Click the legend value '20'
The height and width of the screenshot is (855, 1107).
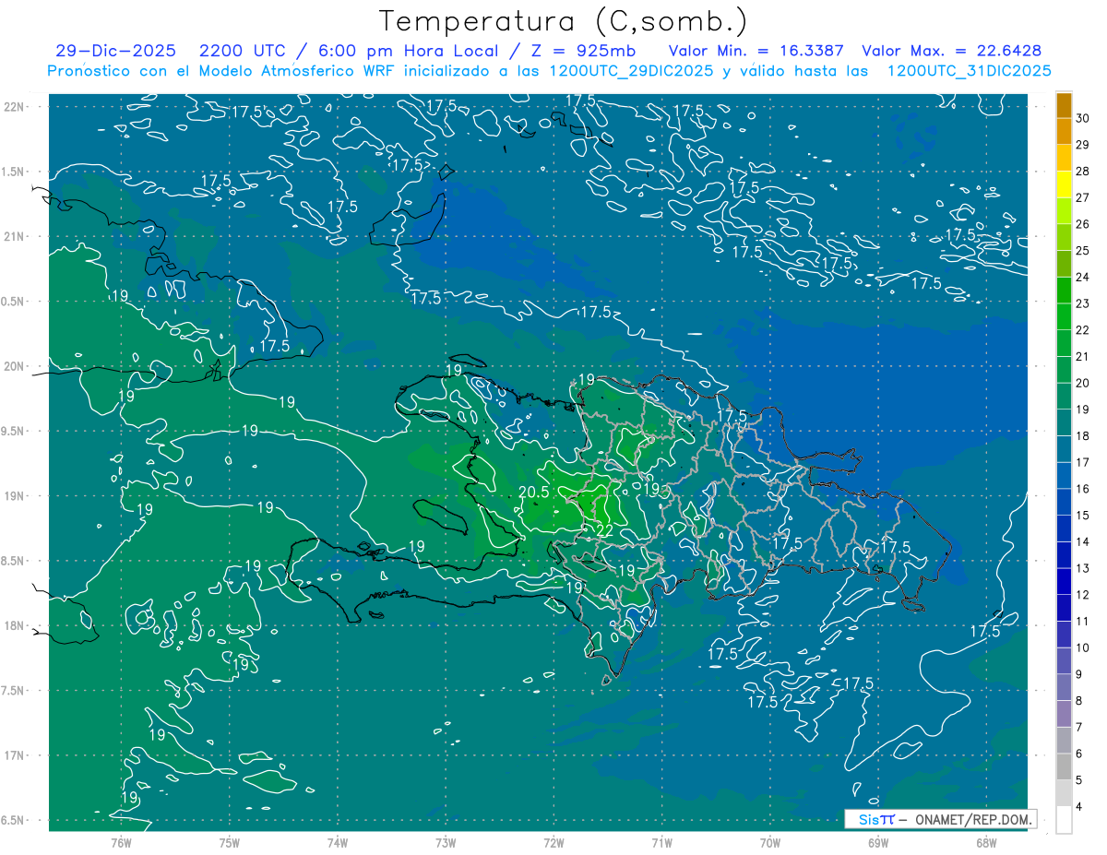point(1082,383)
